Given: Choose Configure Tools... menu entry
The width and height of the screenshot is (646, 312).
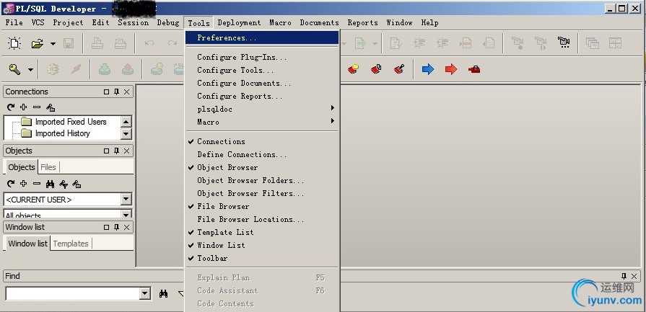Looking at the screenshot, I should [x=262, y=70].
